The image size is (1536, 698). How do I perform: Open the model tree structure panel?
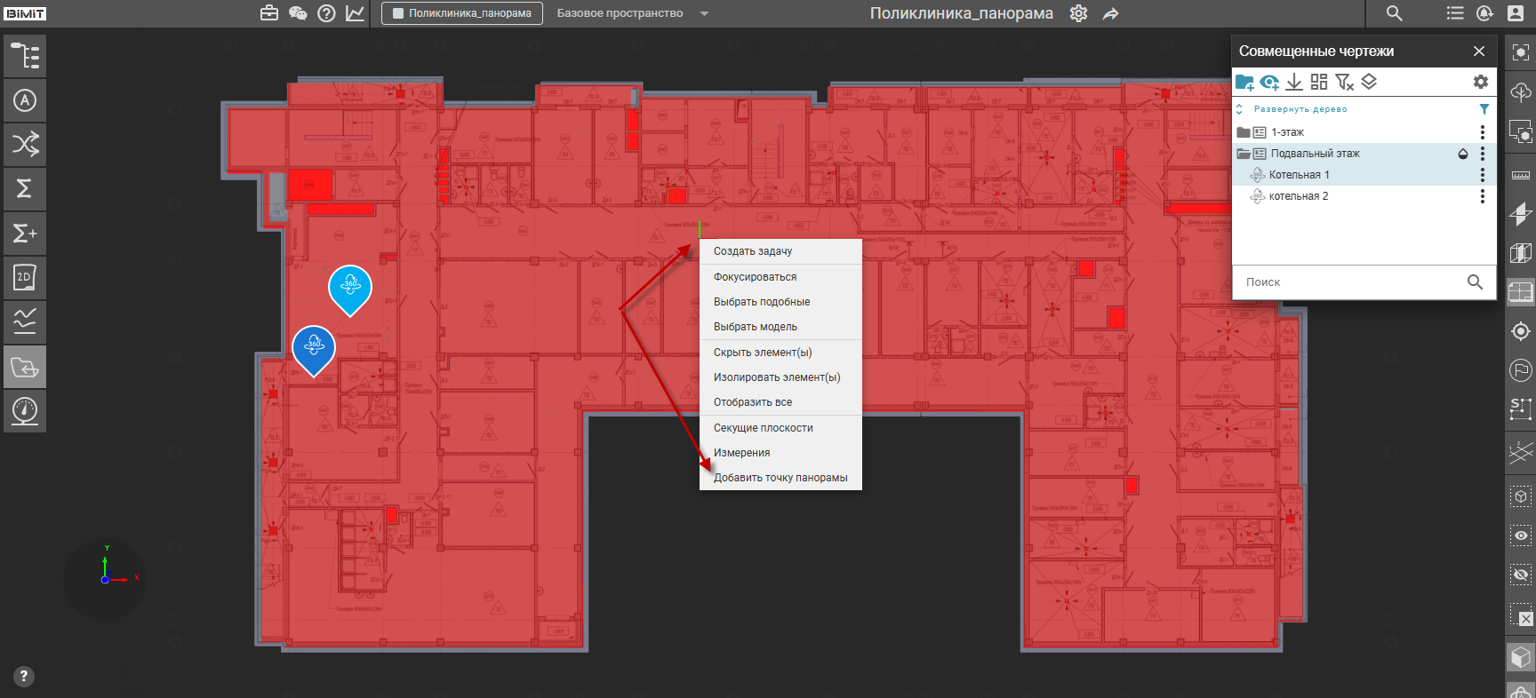pos(25,56)
